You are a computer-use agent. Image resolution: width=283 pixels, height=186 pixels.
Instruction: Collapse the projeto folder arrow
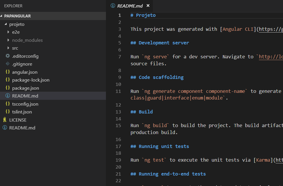pos(6,24)
